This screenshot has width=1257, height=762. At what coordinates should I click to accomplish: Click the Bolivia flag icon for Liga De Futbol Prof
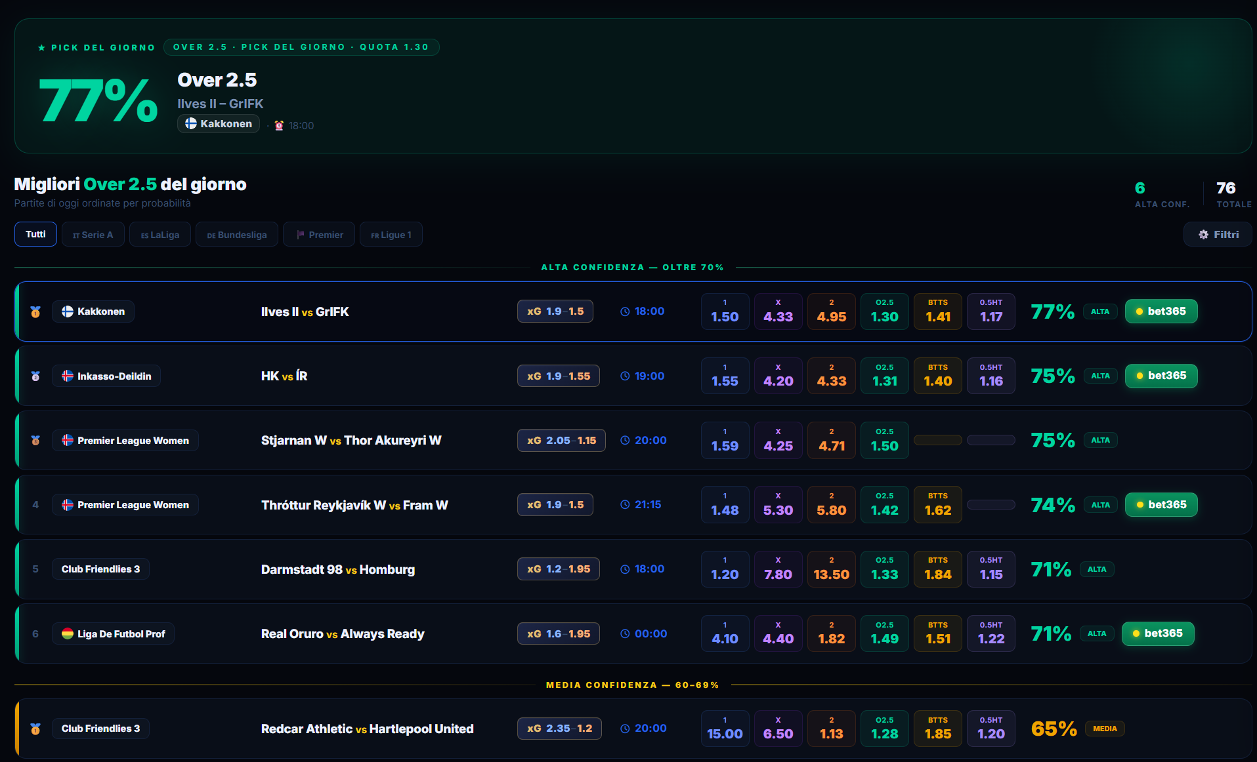tap(68, 633)
